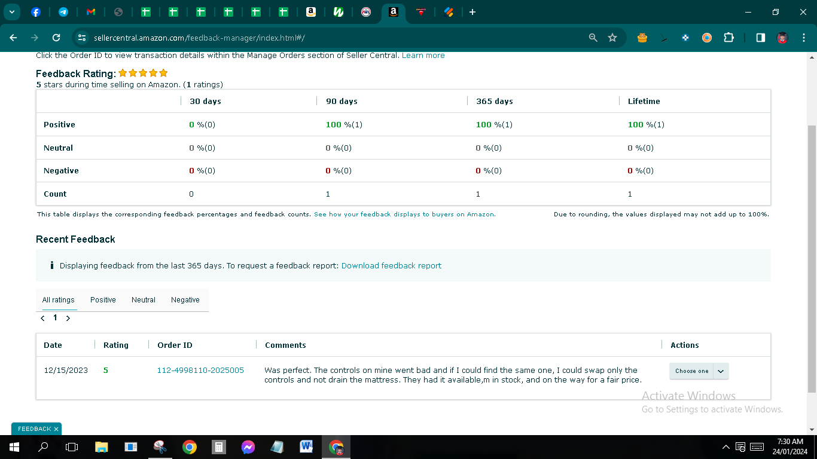Switch to the Neutral feedback tab

pos(144,300)
